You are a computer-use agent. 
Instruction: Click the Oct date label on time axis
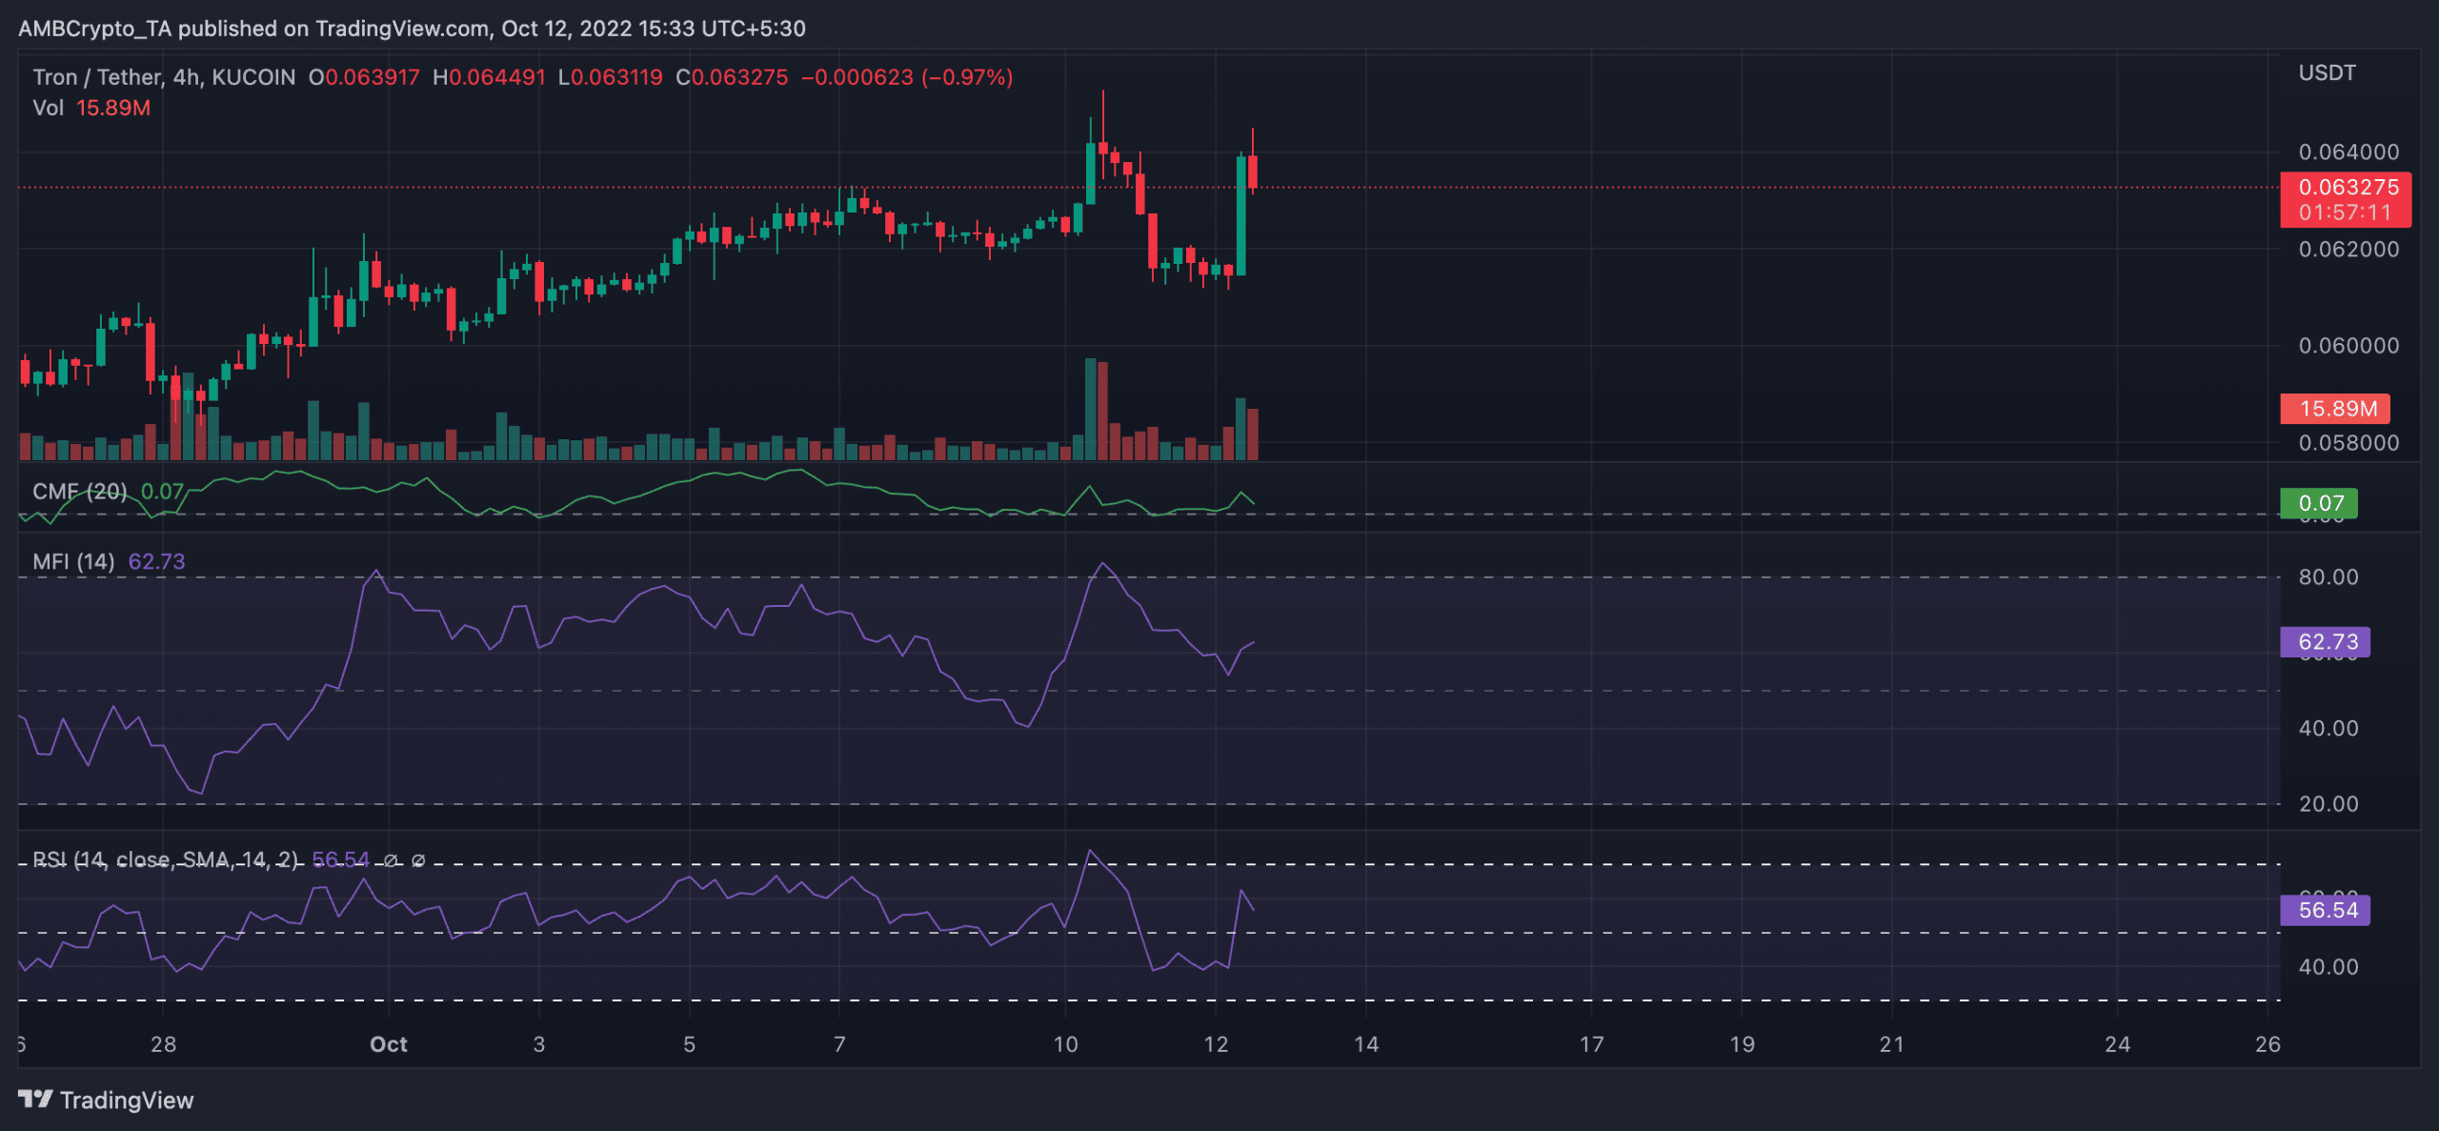tap(389, 1044)
